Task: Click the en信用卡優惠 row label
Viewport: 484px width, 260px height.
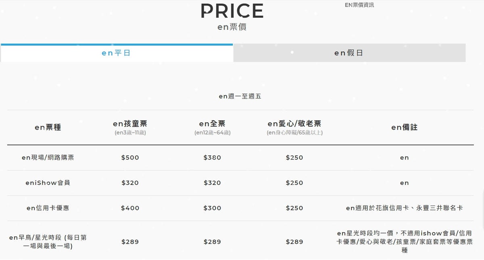Action: (x=48, y=208)
